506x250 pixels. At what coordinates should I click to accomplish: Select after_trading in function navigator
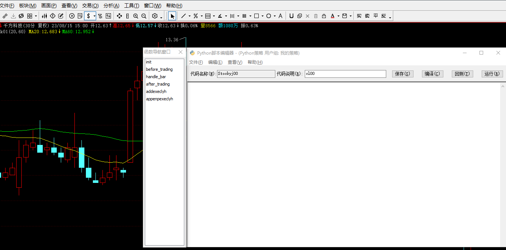click(158, 84)
